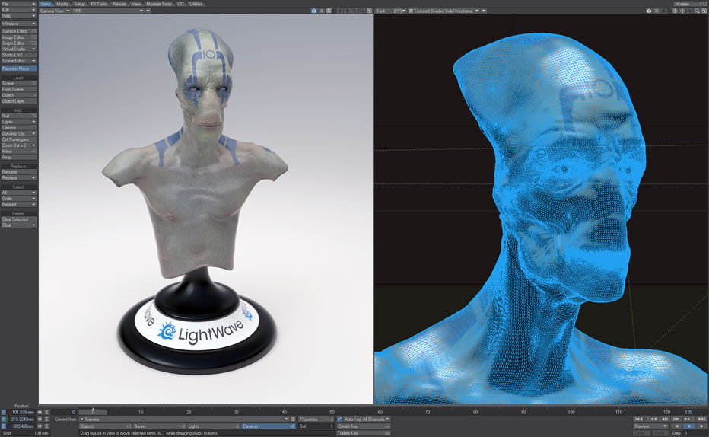Image resolution: width=709 pixels, height=437 pixels.
Task: Click arrows icon beside Z position field
Action: pyautogui.click(x=40, y=426)
